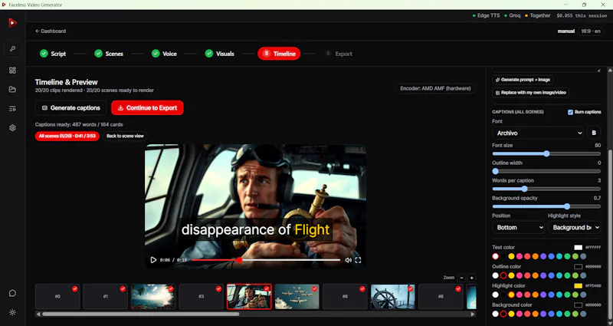613x326 pixels.
Task: Pick the pink Highlight color swatch
Action: pyautogui.click(x=520, y=295)
